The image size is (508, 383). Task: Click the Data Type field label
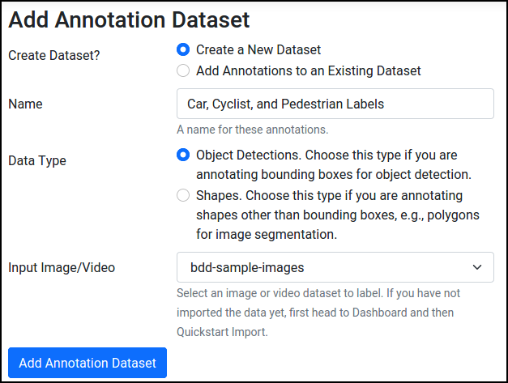pos(37,160)
